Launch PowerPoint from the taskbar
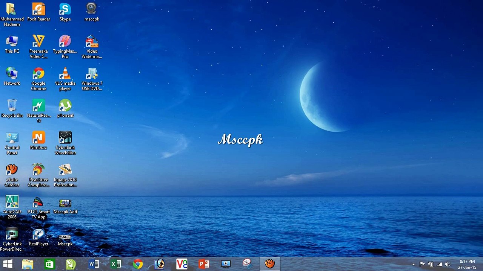The image size is (483, 271). click(x=204, y=264)
